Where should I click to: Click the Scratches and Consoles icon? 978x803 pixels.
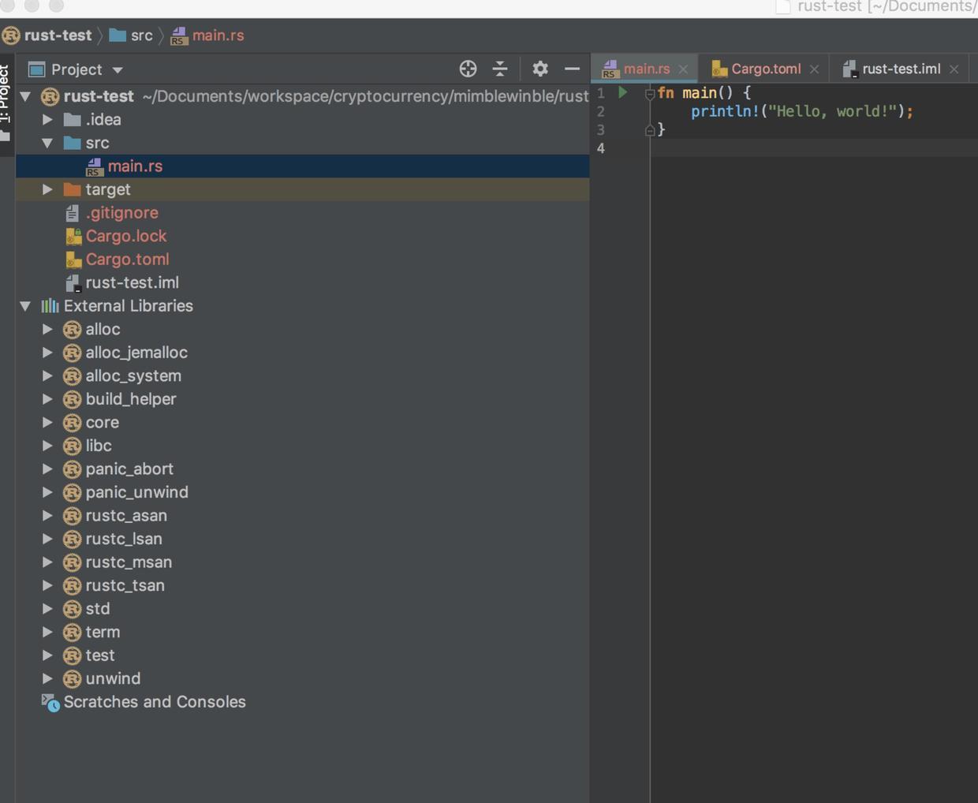click(x=50, y=702)
